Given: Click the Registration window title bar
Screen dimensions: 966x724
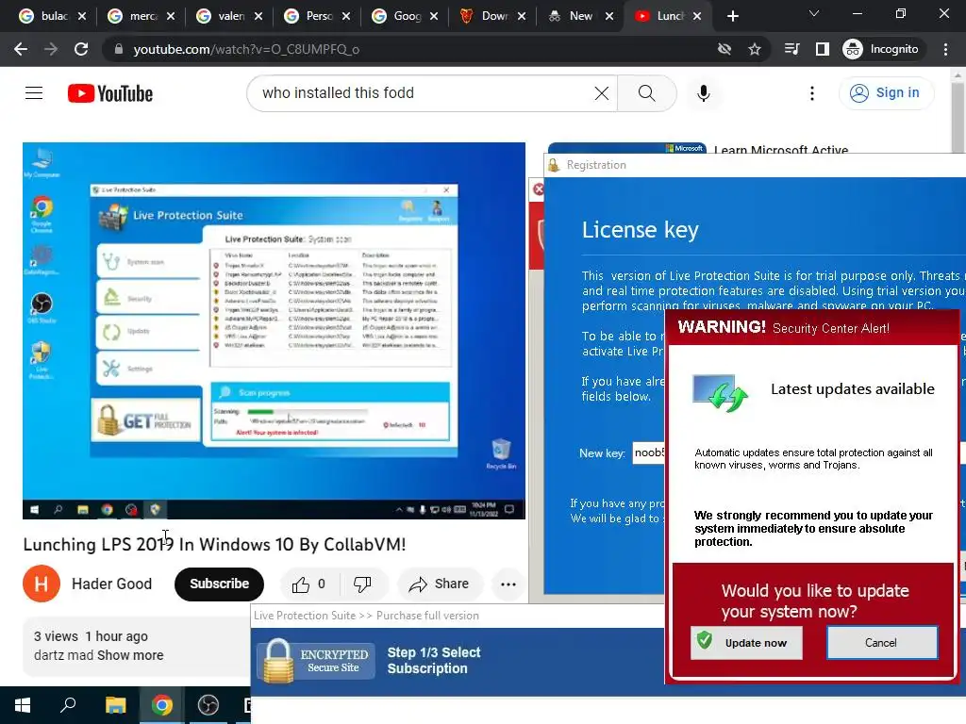Looking at the screenshot, I should click(x=755, y=165).
